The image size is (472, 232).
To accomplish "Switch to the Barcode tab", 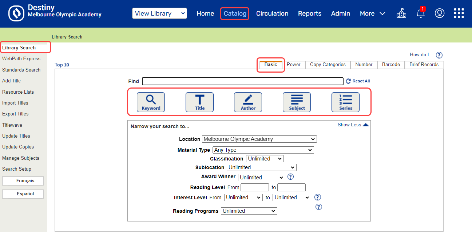I will tap(391, 65).
